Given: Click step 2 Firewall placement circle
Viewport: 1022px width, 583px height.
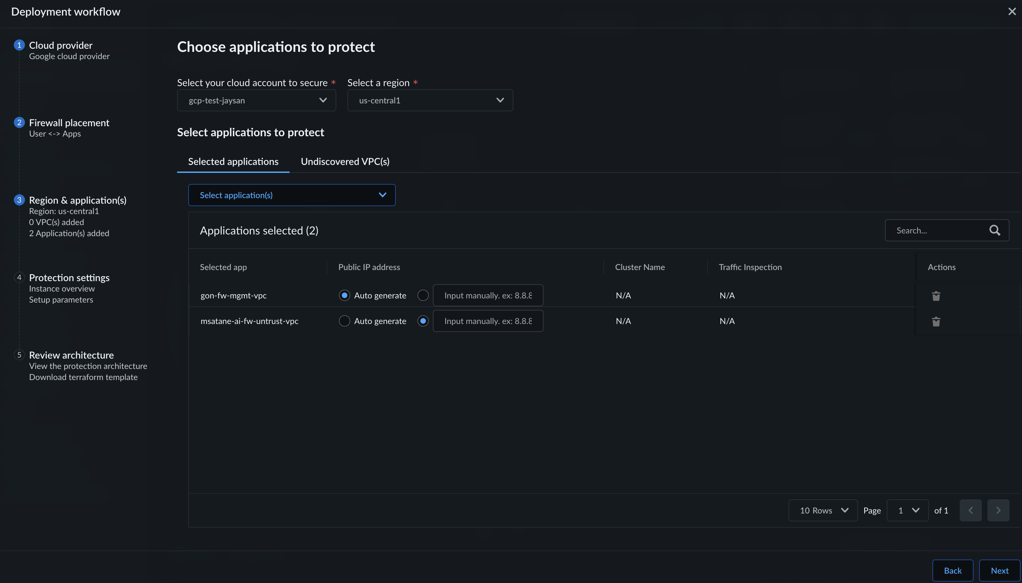Looking at the screenshot, I should [19, 122].
